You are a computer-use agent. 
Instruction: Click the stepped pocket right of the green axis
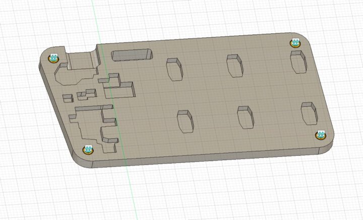(x=120, y=87)
